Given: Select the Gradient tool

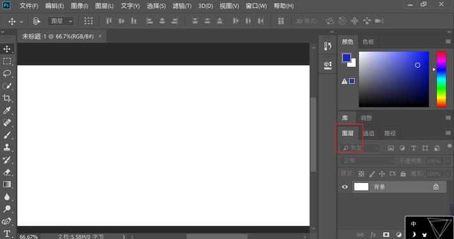Looking at the screenshot, I should tap(7, 184).
